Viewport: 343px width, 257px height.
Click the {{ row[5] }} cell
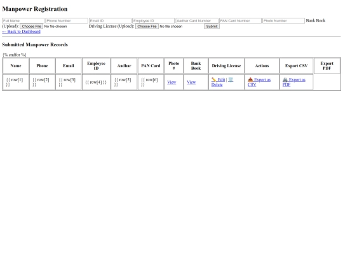124,82
